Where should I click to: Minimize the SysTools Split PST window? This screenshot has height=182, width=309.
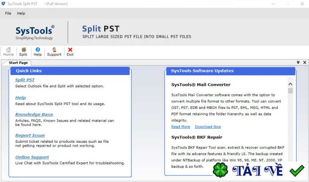pyautogui.click(x=273, y=4)
